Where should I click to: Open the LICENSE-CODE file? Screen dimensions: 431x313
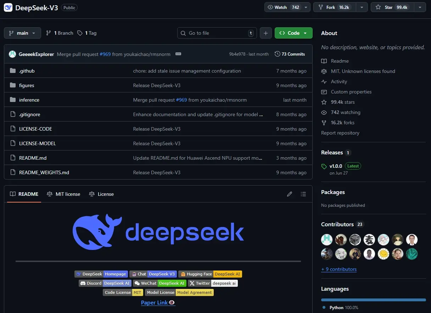[35, 129]
